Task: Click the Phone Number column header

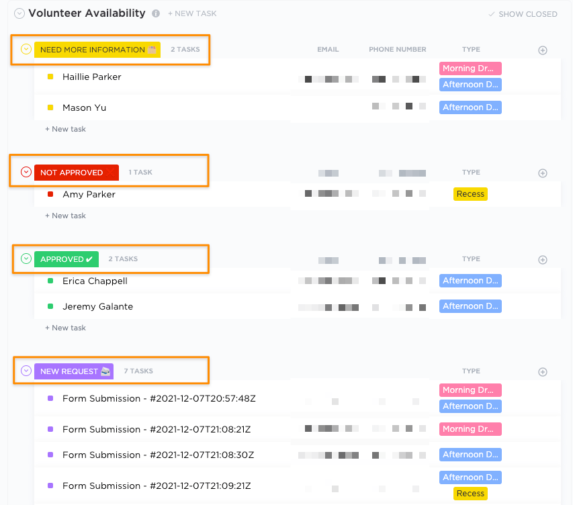Action: point(397,50)
